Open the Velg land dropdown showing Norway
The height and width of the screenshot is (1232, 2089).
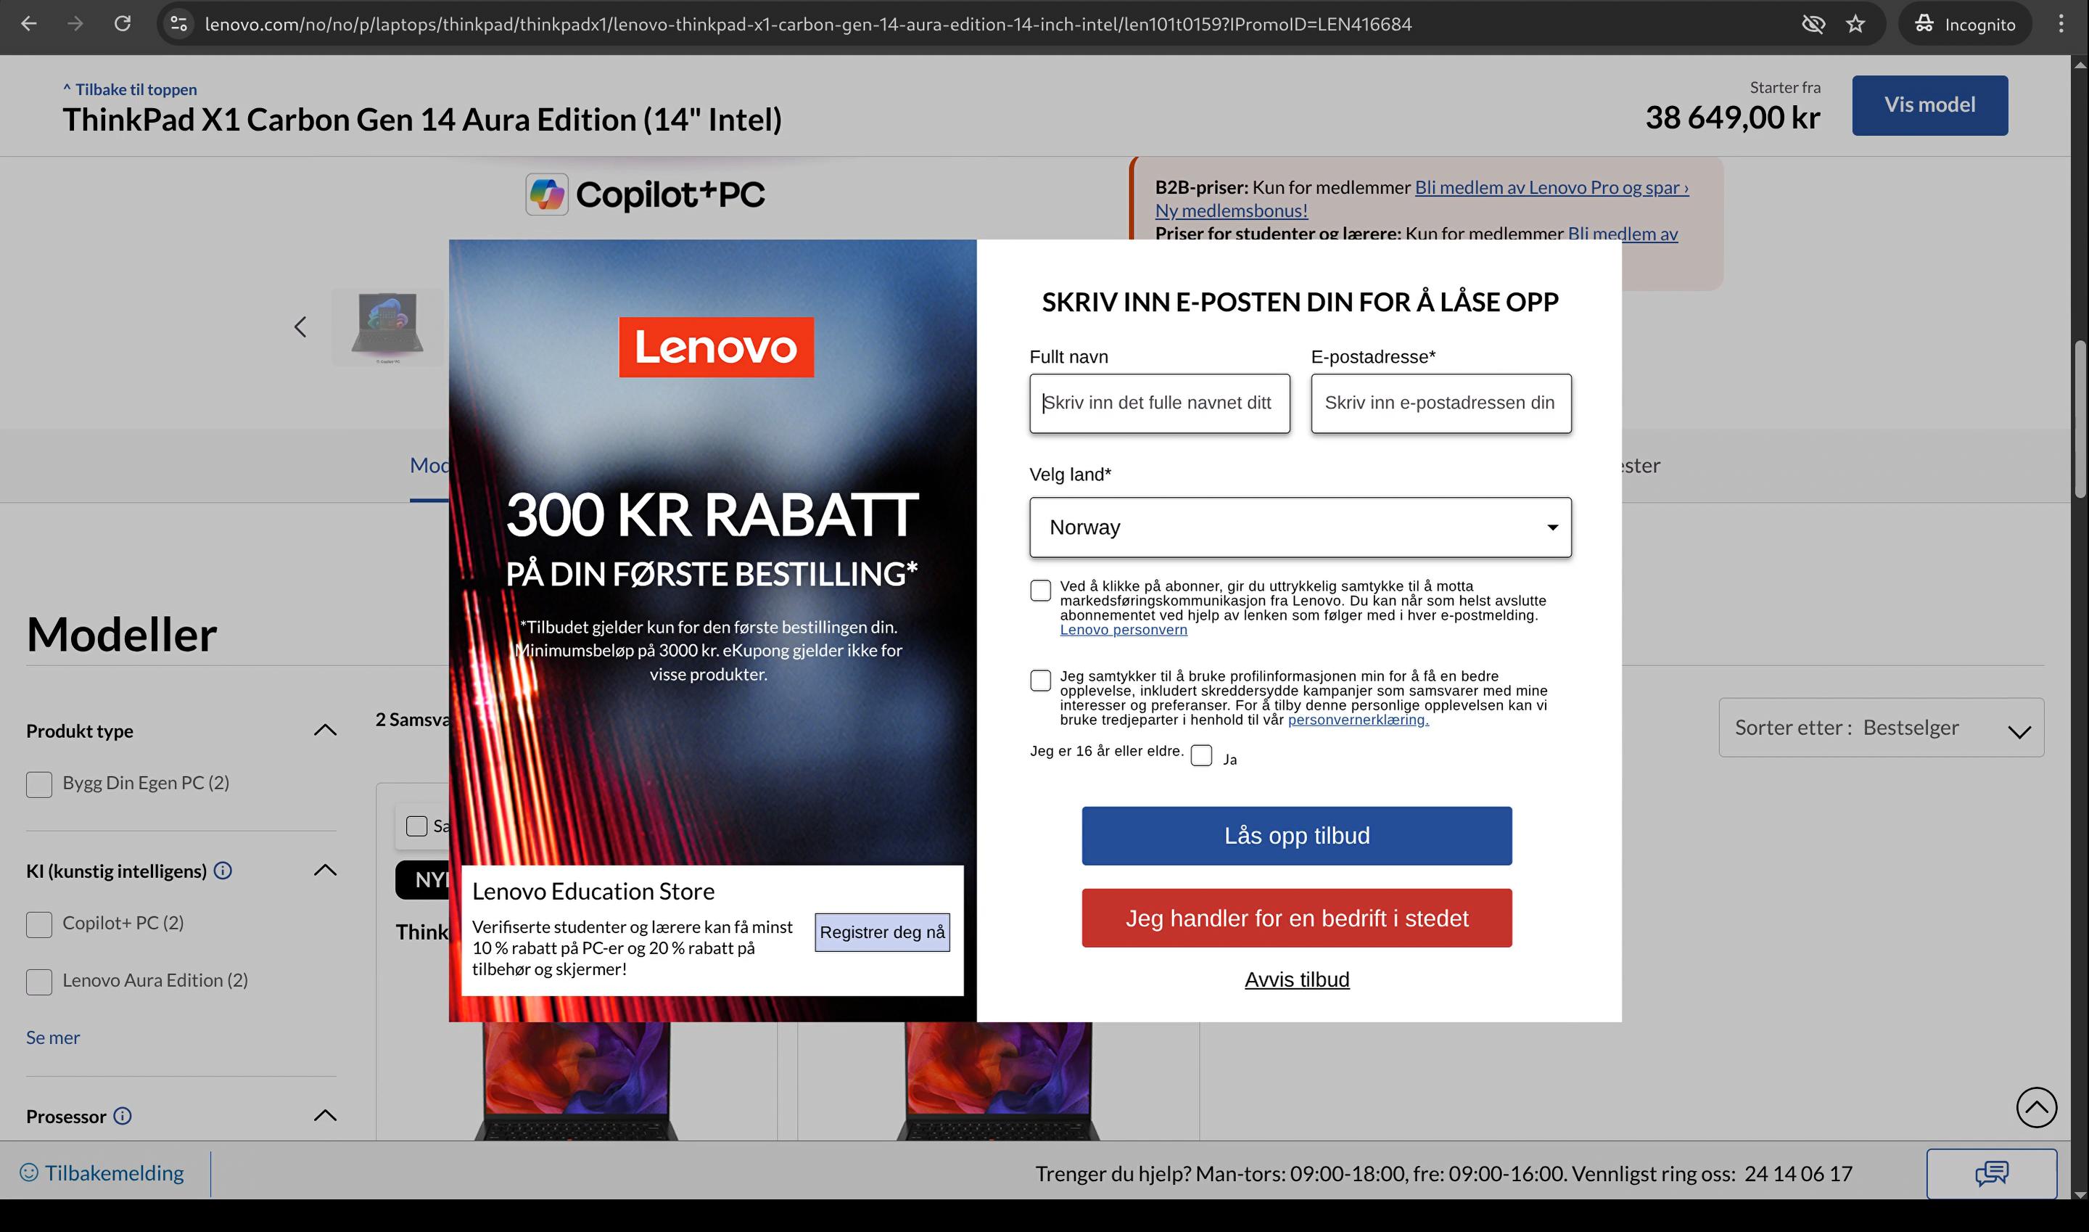(1300, 527)
